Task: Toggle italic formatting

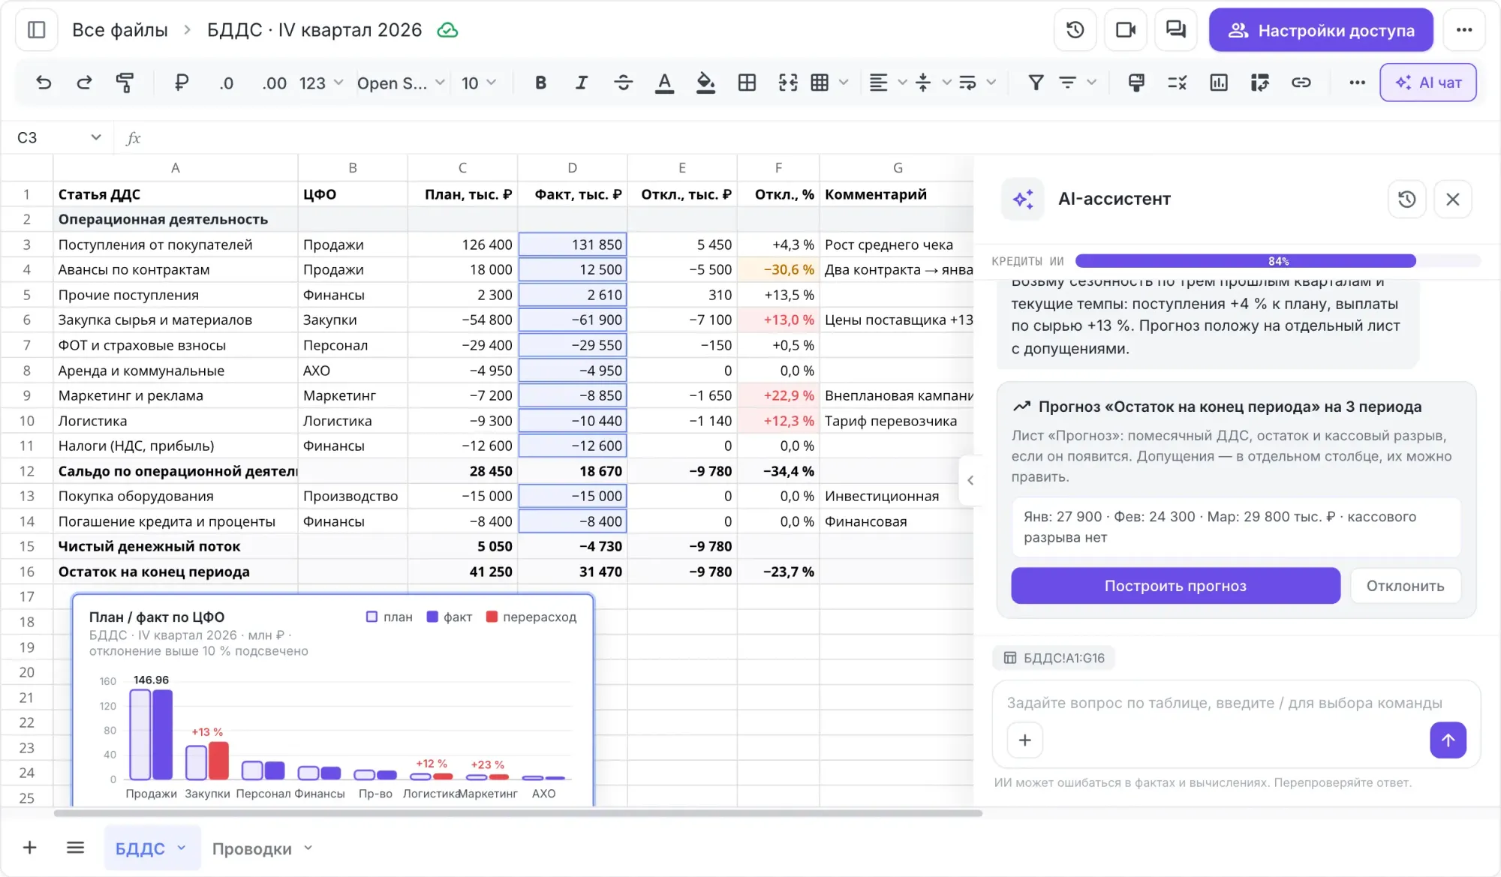Action: tap(581, 83)
